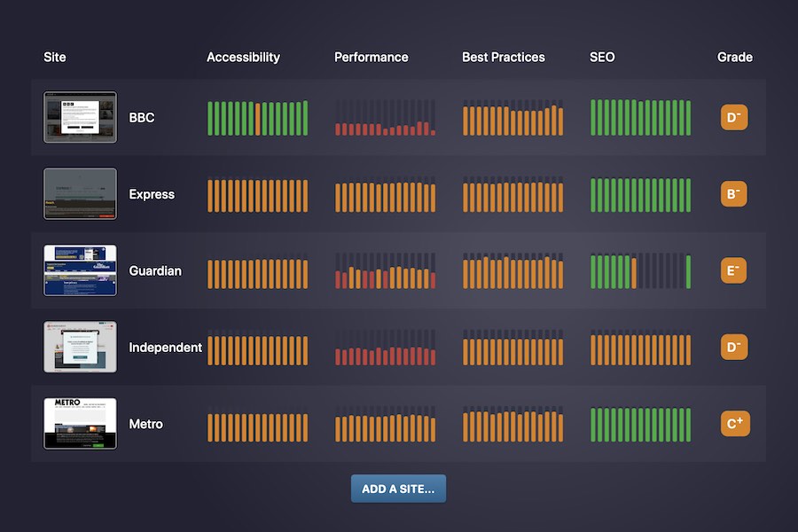Open the Express site thumbnail
This screenshot has width=798, height=532.
(80, 194)
